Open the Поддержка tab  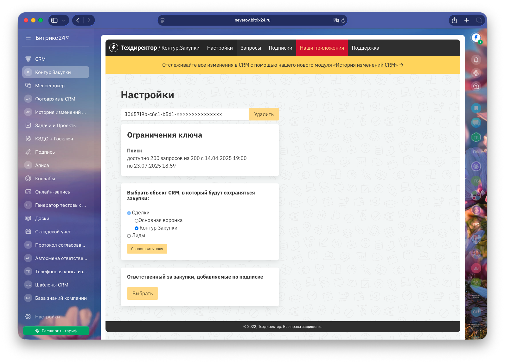(x=365, y=48)
